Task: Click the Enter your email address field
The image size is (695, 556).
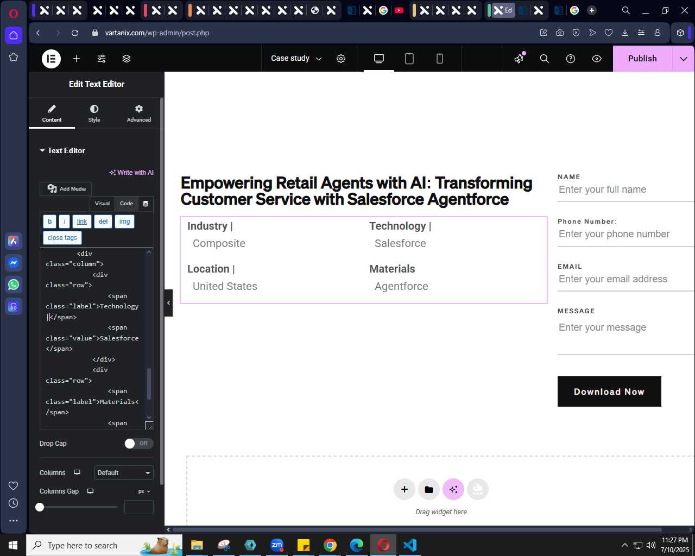Action: 625,279
